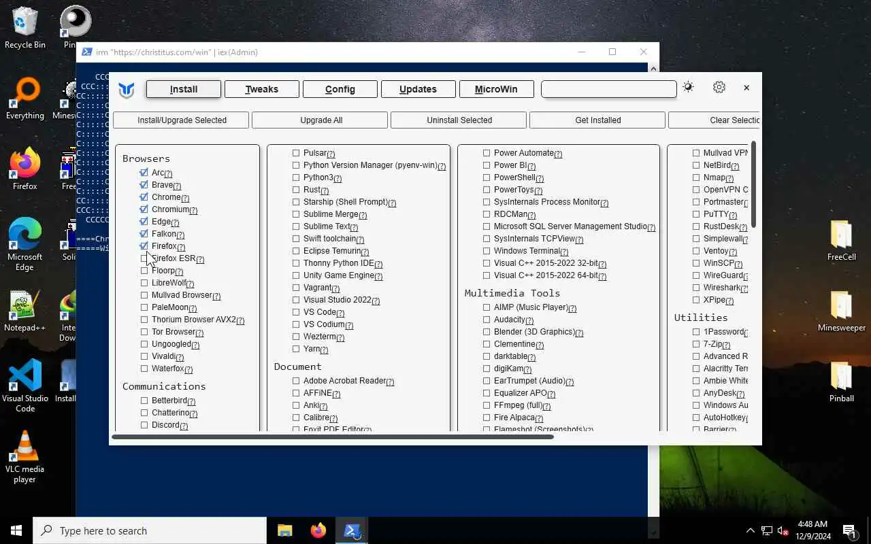This screenshot has width=871, height=544.
Task: Open Notepad++ desktop shortcut
Action: [x=25, y=311]
